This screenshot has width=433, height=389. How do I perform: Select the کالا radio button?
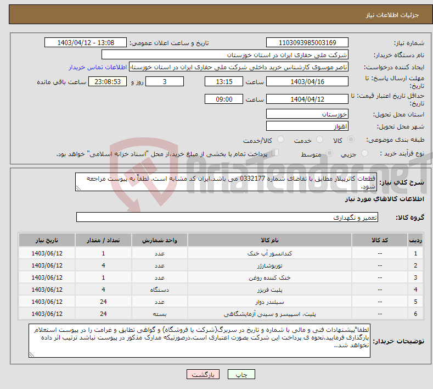[351, 140]
